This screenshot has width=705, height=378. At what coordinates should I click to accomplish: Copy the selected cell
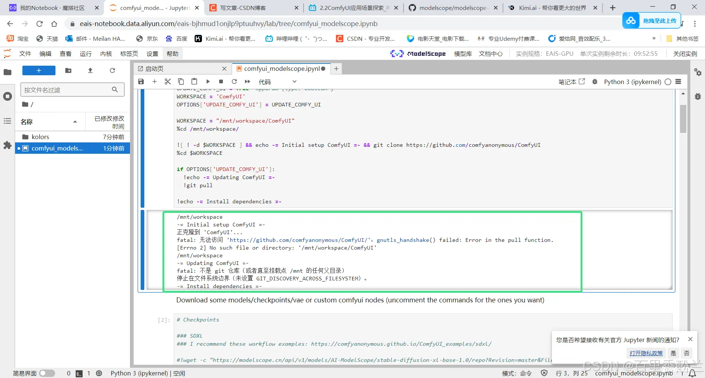(x=181, y=81)
